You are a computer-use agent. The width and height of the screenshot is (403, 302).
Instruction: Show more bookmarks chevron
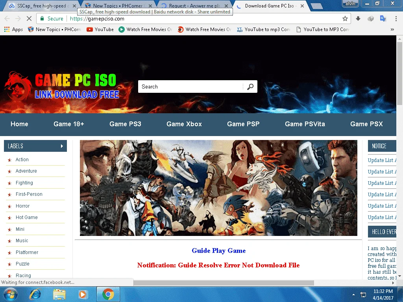point(392,29)
